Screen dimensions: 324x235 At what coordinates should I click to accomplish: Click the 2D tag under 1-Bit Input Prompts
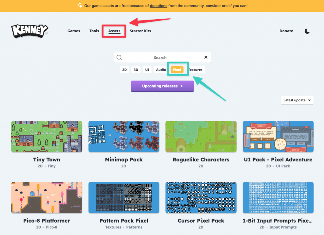pyautogui.click(x=262, y=227)
